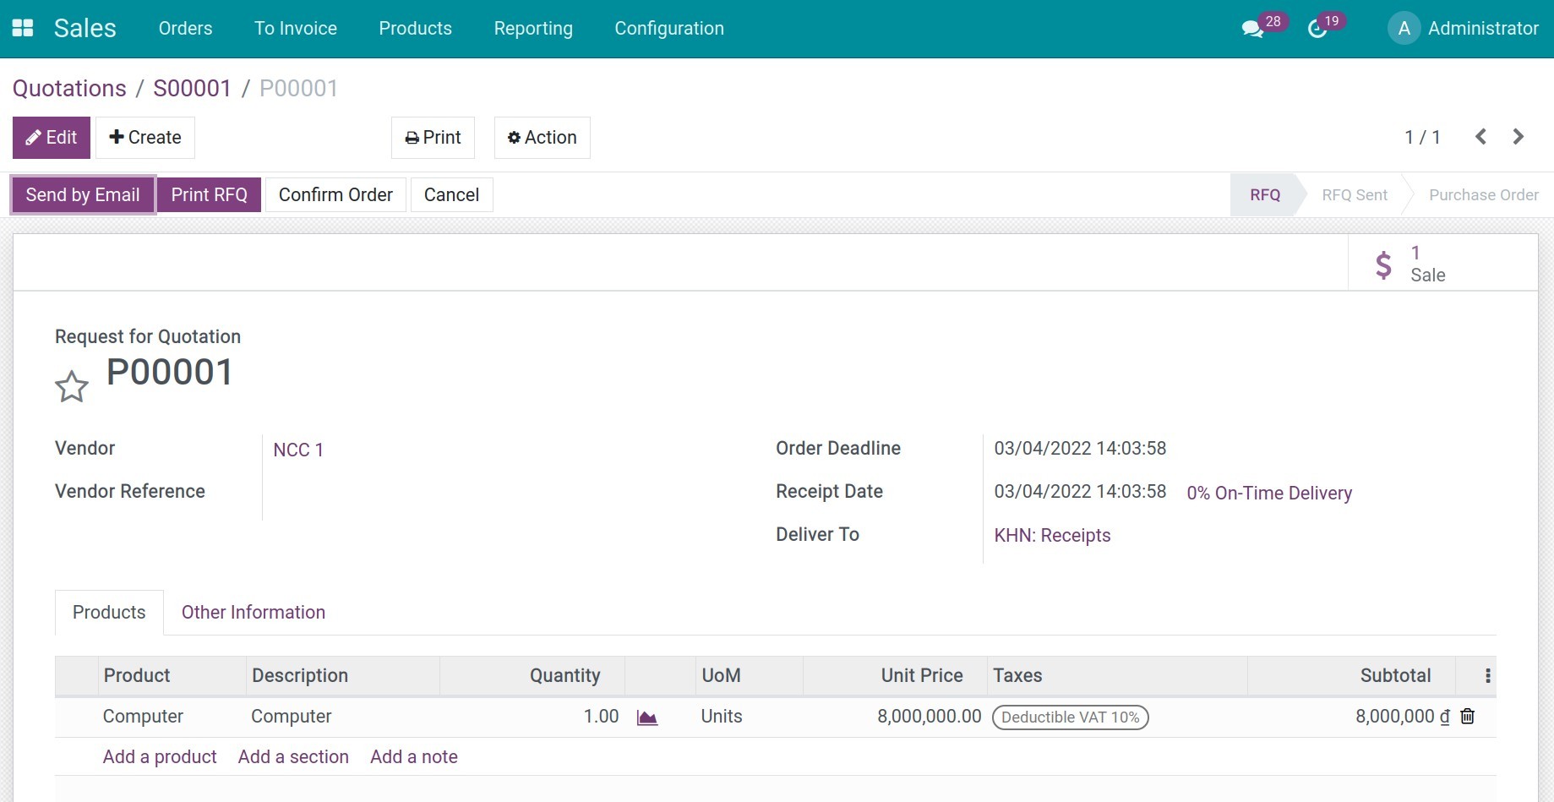Switch to the Other Information tab
Image resolution: width=1554 pixels, height=802 pixels.
pyautogui.click(x=252, y=612)
